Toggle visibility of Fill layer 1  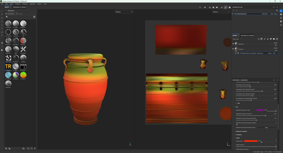(233, 49)
